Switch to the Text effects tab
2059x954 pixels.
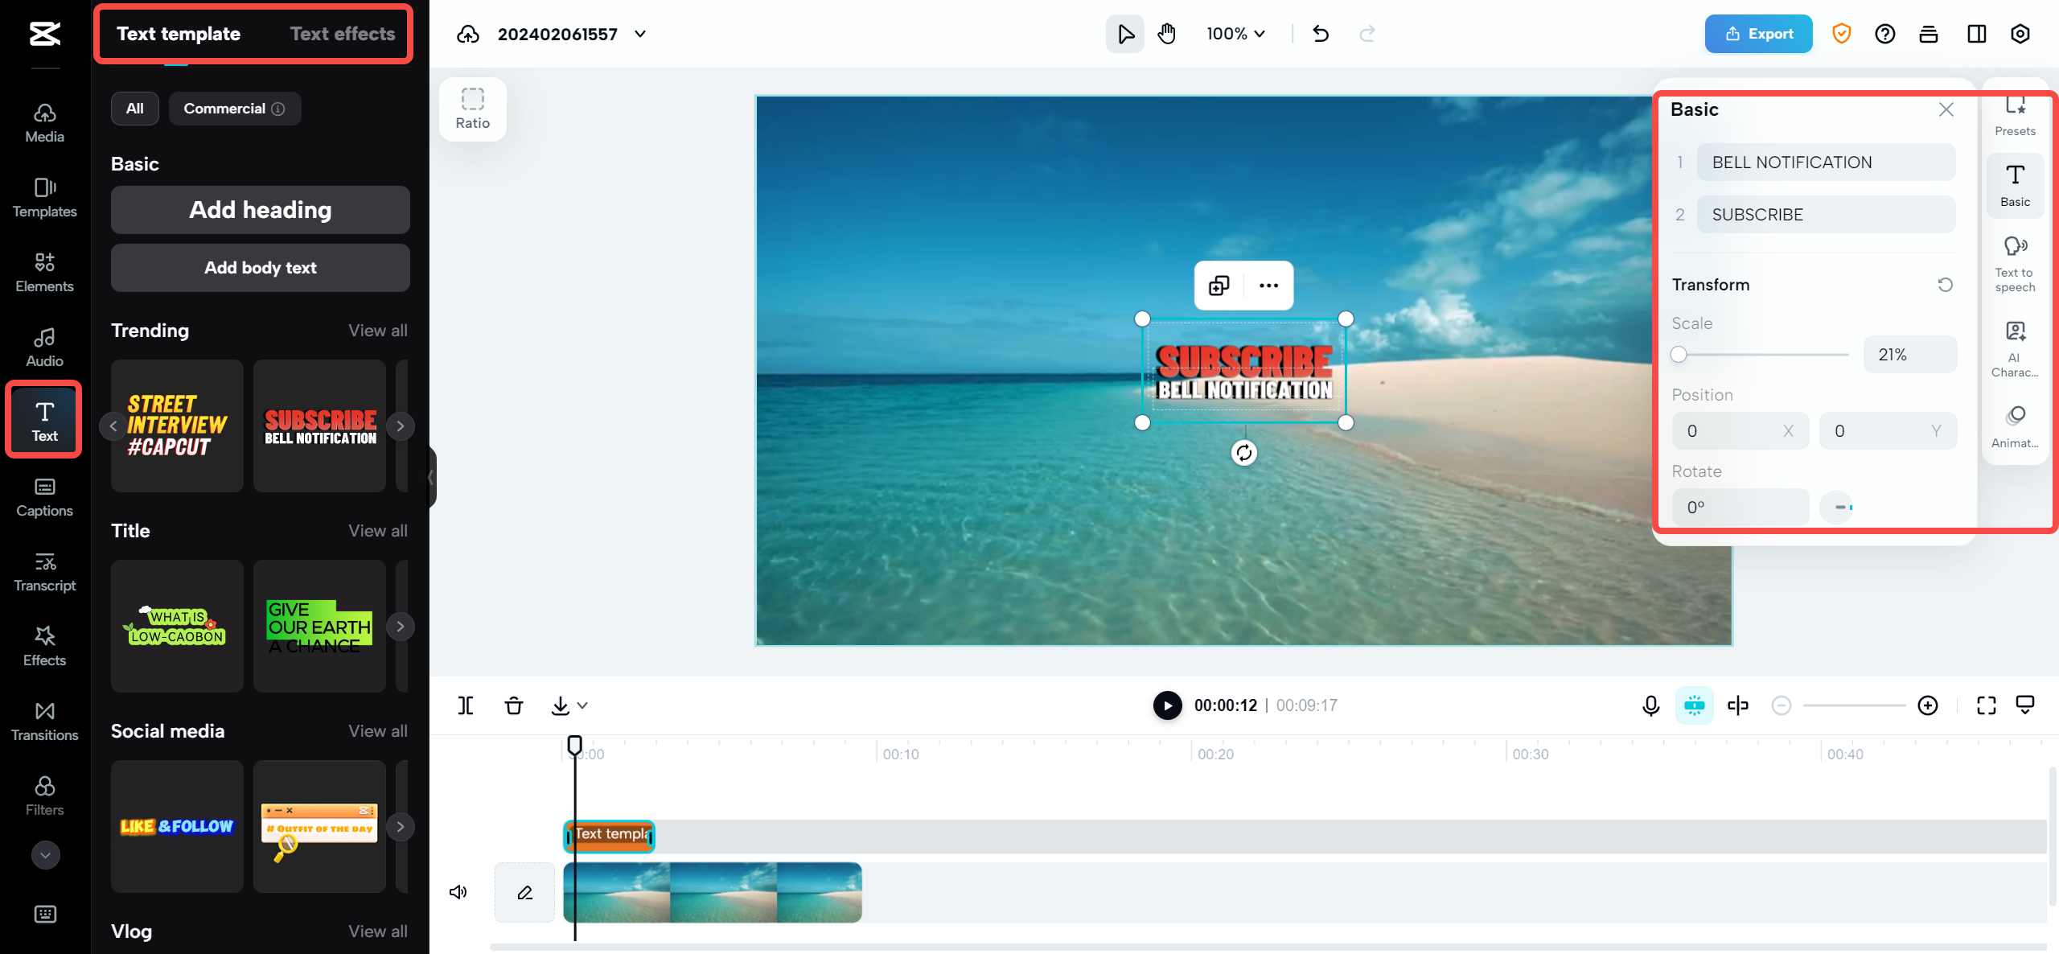343,33
